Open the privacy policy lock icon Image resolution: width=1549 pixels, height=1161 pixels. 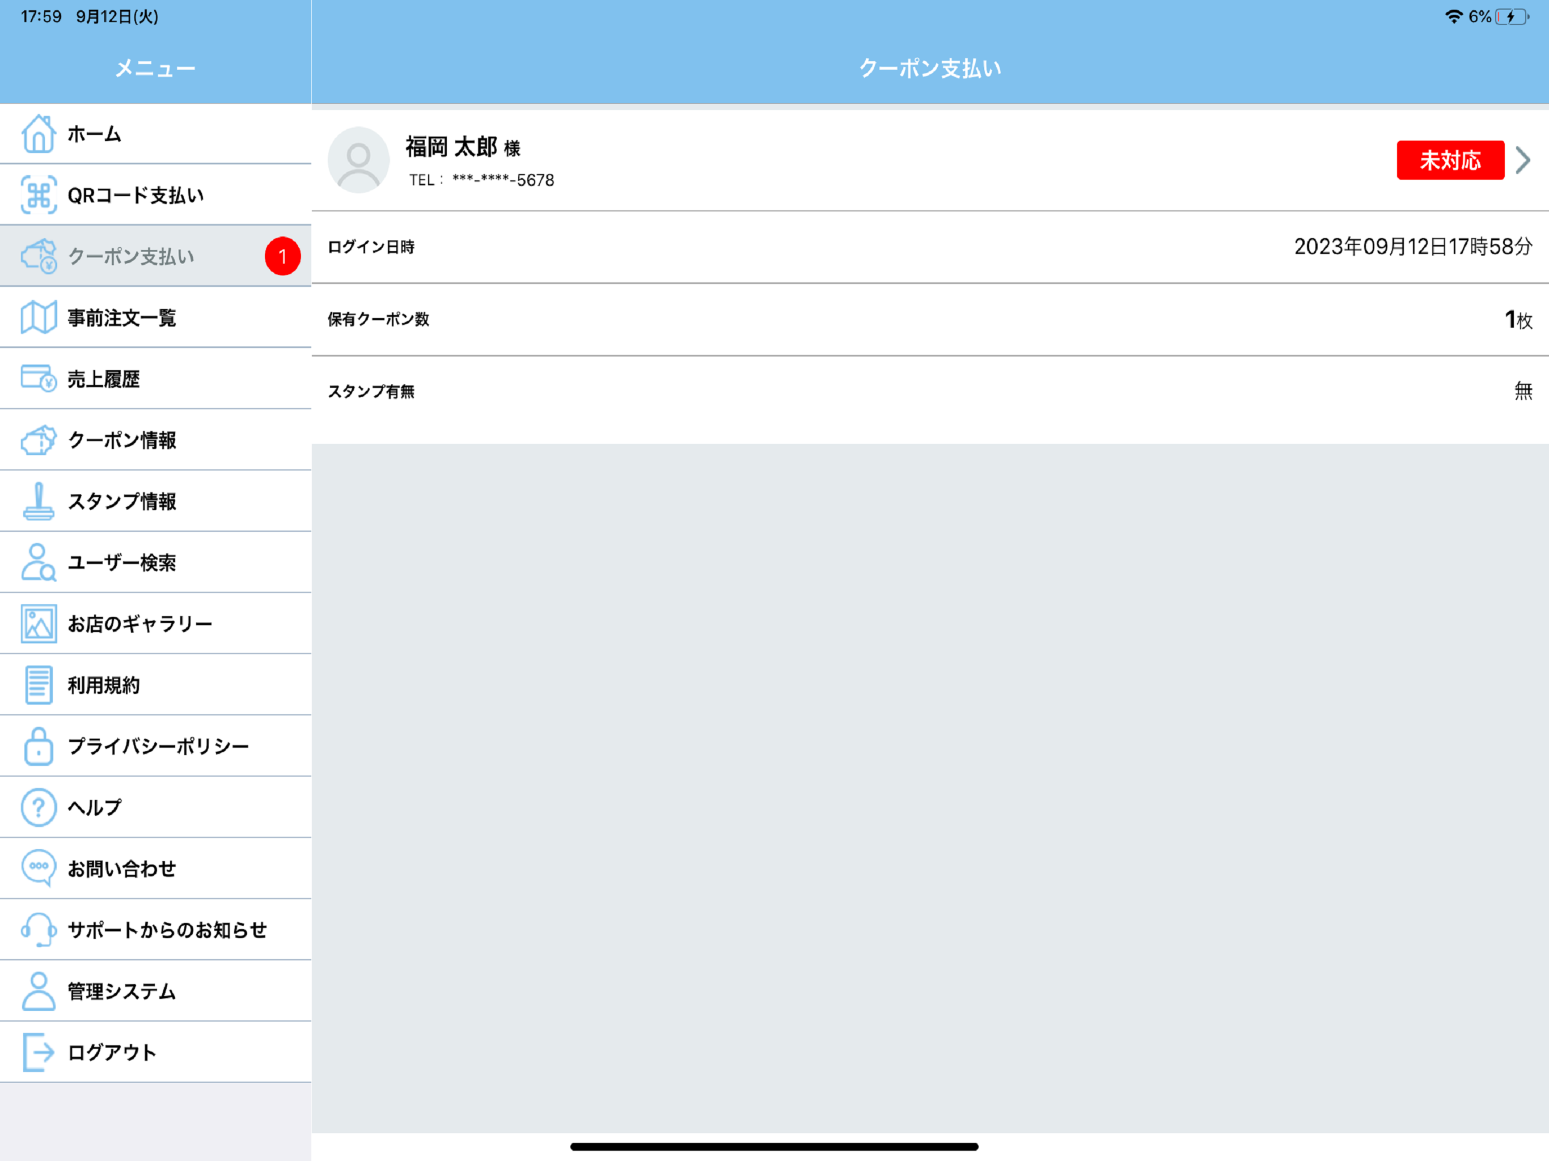[x=39, y=746]
